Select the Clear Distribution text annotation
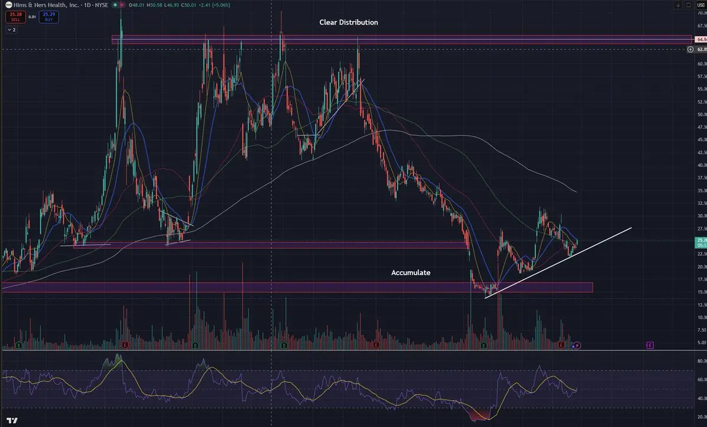 pos(349,22)
